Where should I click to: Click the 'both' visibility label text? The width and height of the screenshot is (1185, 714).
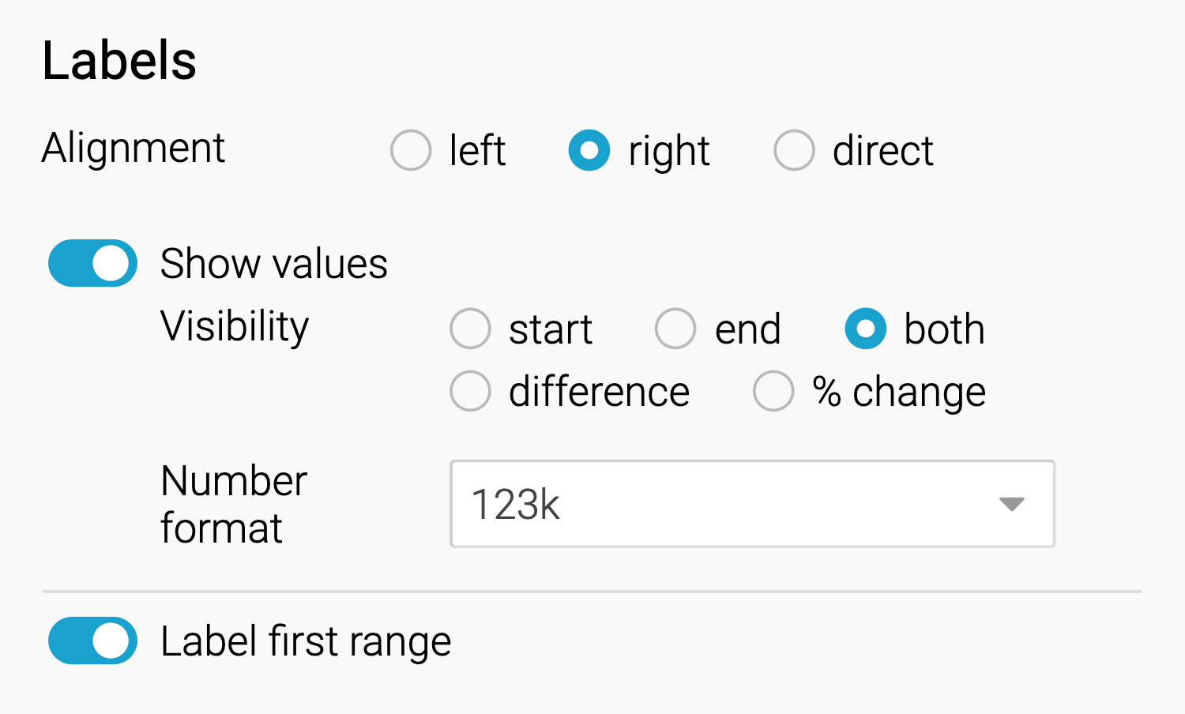944,329
